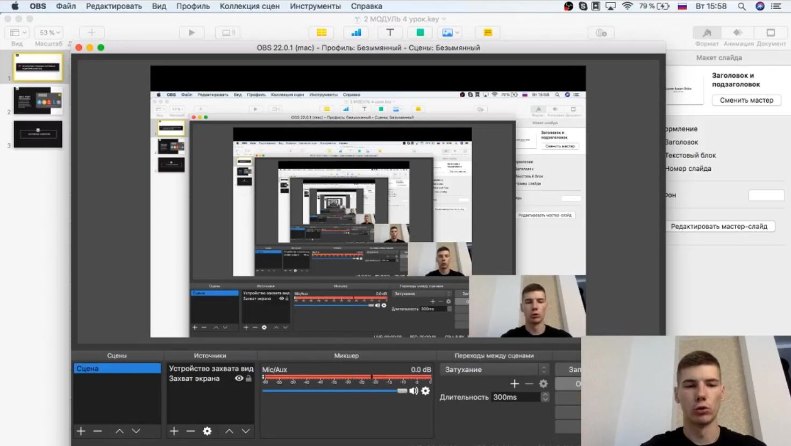
Task: Toggle visibility of the Захват экрана source
Action: [x=239, y=378]
